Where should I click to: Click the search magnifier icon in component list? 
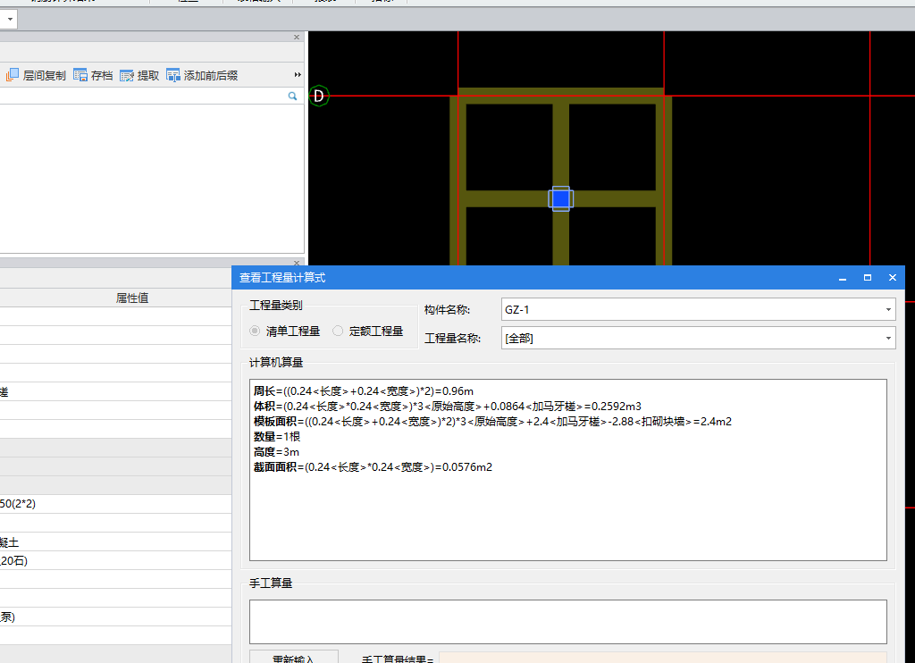(292, 96)
